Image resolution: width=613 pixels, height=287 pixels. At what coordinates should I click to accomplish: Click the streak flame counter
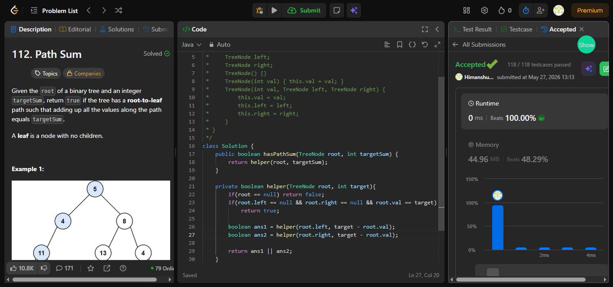click(504, 10)
